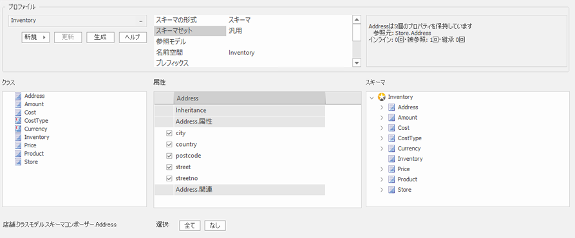The width and height of the screenshot is (575, 238).
Task: Click the Inventory star root icon in schema
Action: coord(382,97)
